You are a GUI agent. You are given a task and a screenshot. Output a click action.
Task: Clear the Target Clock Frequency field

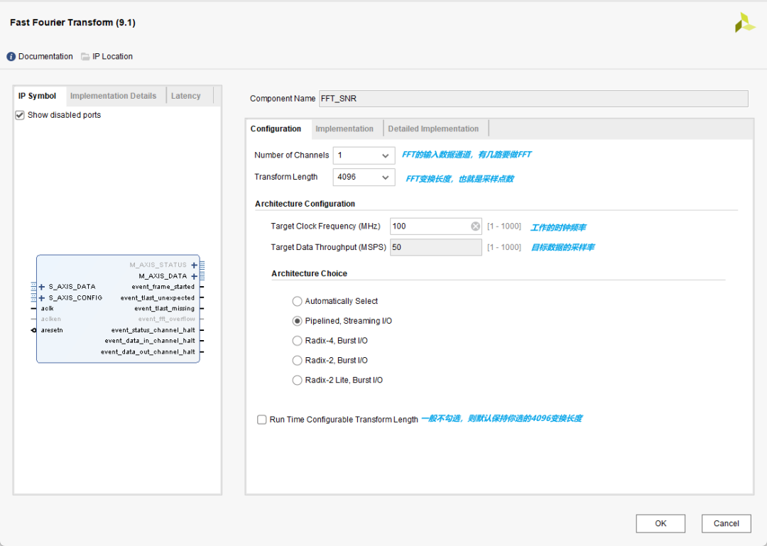pos(475,226)
